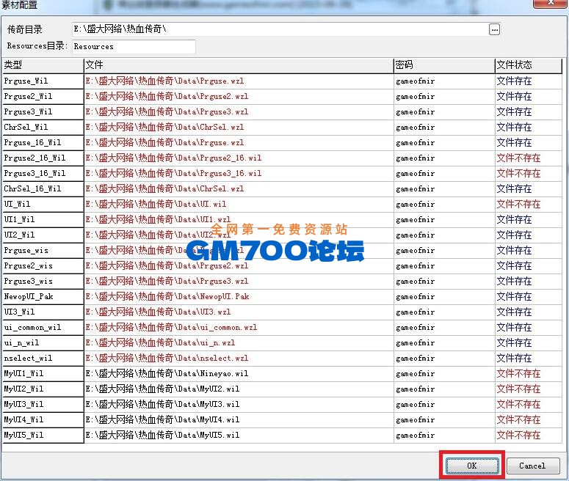
Task: Click the NewopUI_Pak file path
Action: pyautogui.click(x=238, y=296)
